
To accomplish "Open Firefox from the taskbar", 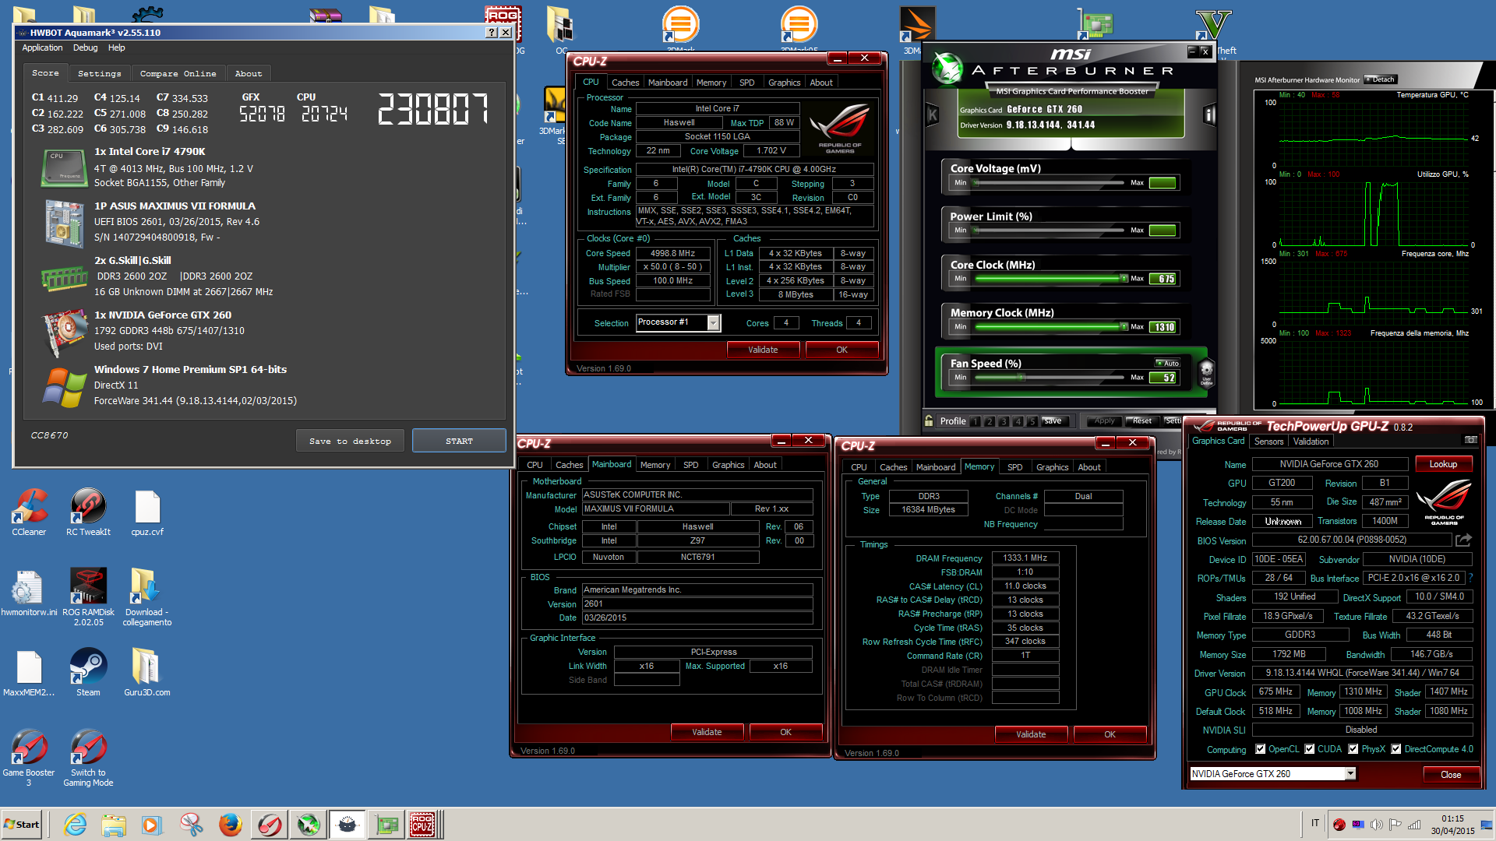I will pos(230,825).
